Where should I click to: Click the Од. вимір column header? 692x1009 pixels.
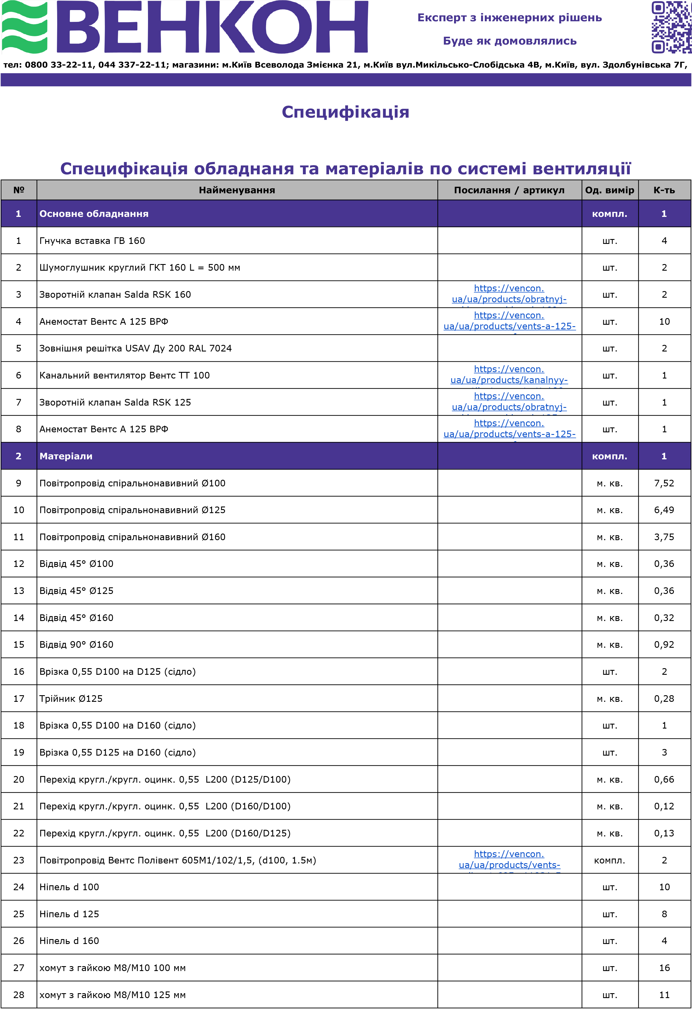click(x=609, y=190)
